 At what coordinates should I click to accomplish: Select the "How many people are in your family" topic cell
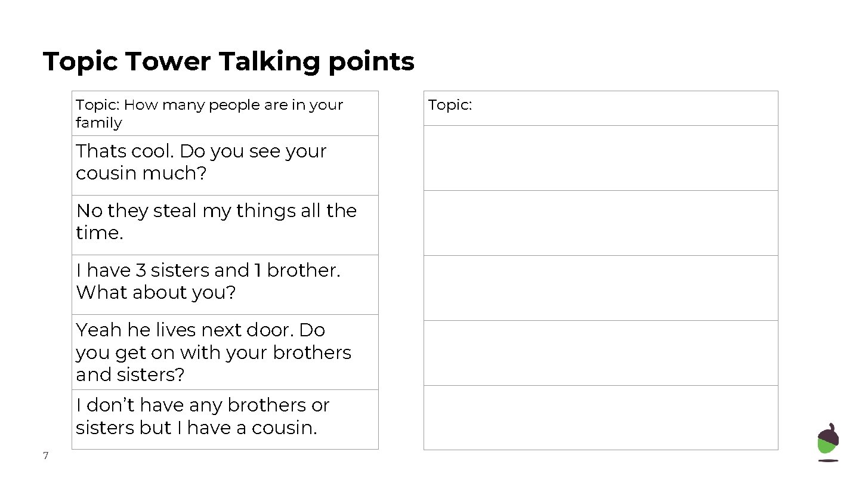(225, 113)
